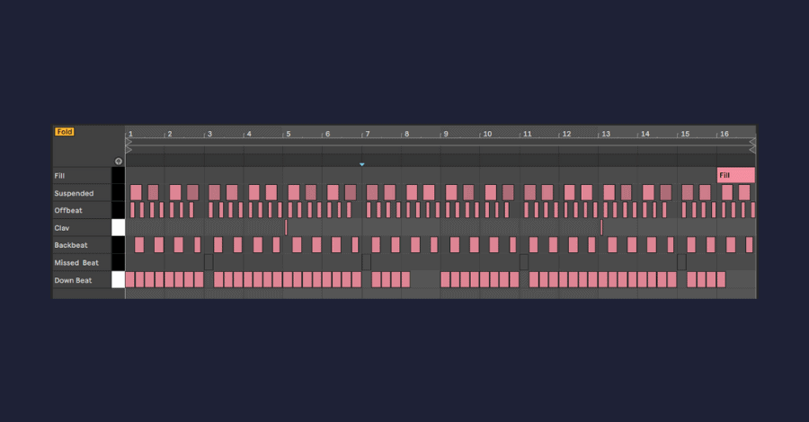Select the deactivated Missed Beat note at bar 3
The height and width of the screenshot is (422, 809).
209,262
